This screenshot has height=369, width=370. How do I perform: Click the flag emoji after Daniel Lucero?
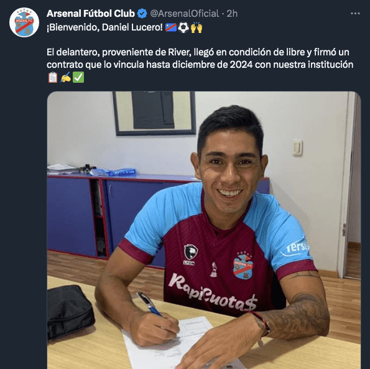(x=171, y=27)
